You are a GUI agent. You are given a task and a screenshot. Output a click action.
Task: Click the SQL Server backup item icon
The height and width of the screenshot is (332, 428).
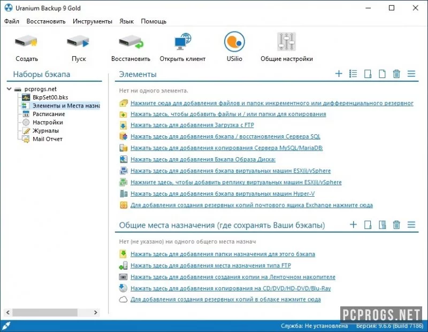click(x=124, y=136)
